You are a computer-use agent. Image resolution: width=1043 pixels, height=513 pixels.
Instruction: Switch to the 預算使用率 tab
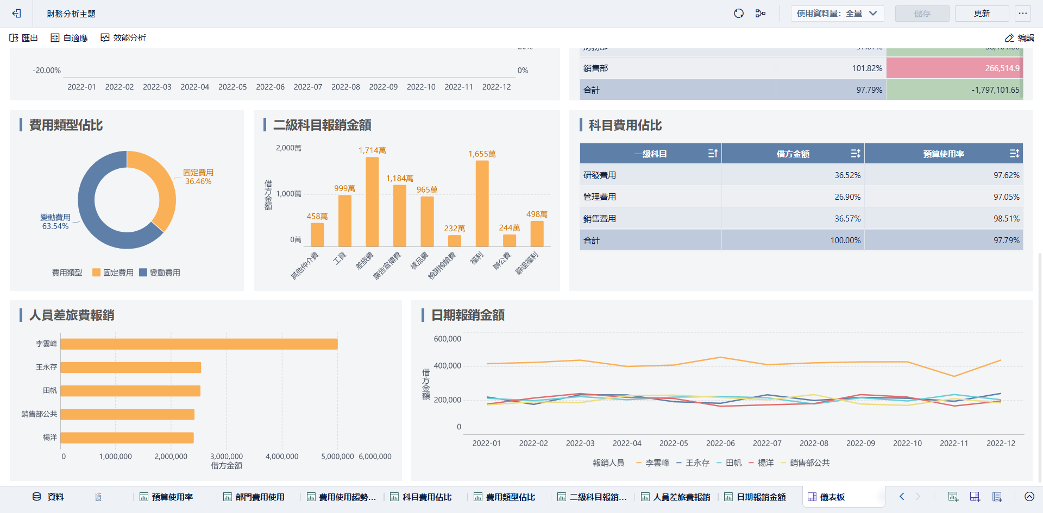pos(167,497)
